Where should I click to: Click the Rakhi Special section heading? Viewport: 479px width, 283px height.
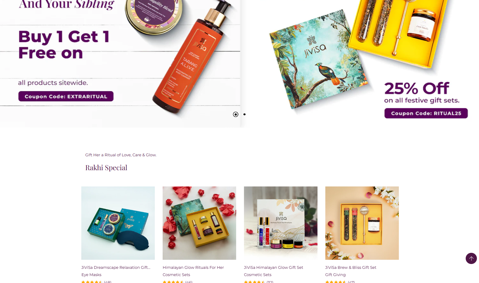tap(106, 167)
